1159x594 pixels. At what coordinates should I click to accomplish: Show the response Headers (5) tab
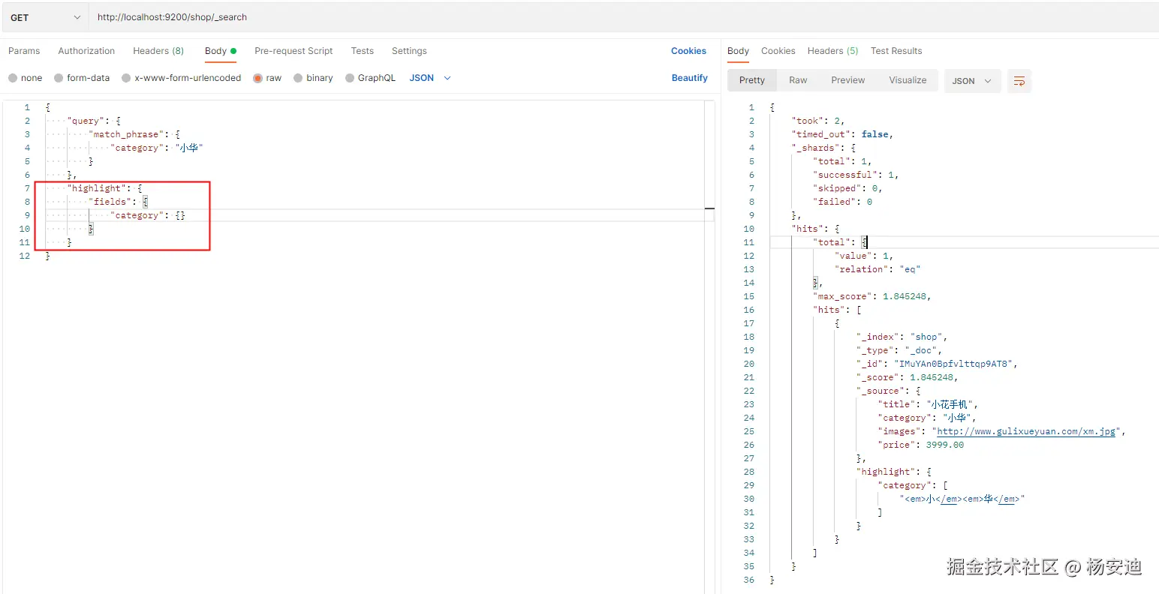point(832,51)
